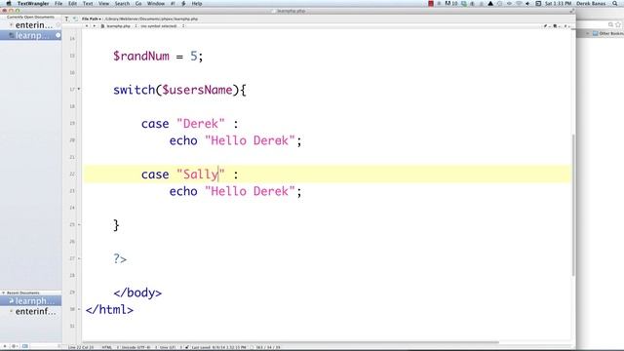Open the includes menu # icon
Viewport: 624px width, 351px height.
coord(565,26)
